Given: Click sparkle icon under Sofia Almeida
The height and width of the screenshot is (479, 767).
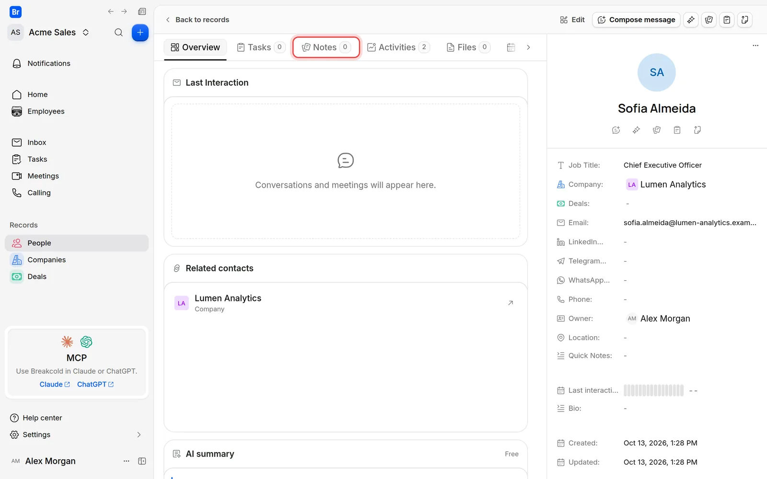Looking at the screenshot, I should click(636, 130).
